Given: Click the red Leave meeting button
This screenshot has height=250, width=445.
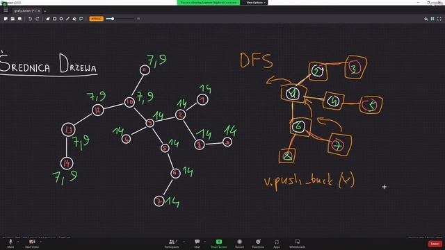Looking at the screenshot, I should [435, 244].
